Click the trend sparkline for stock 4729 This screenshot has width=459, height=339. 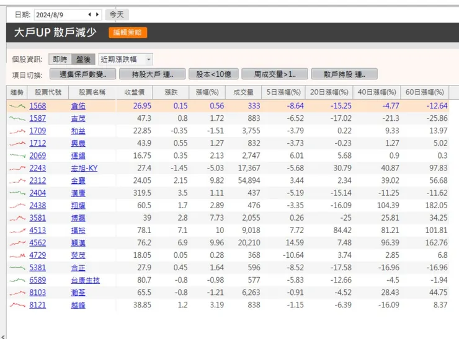17,255
